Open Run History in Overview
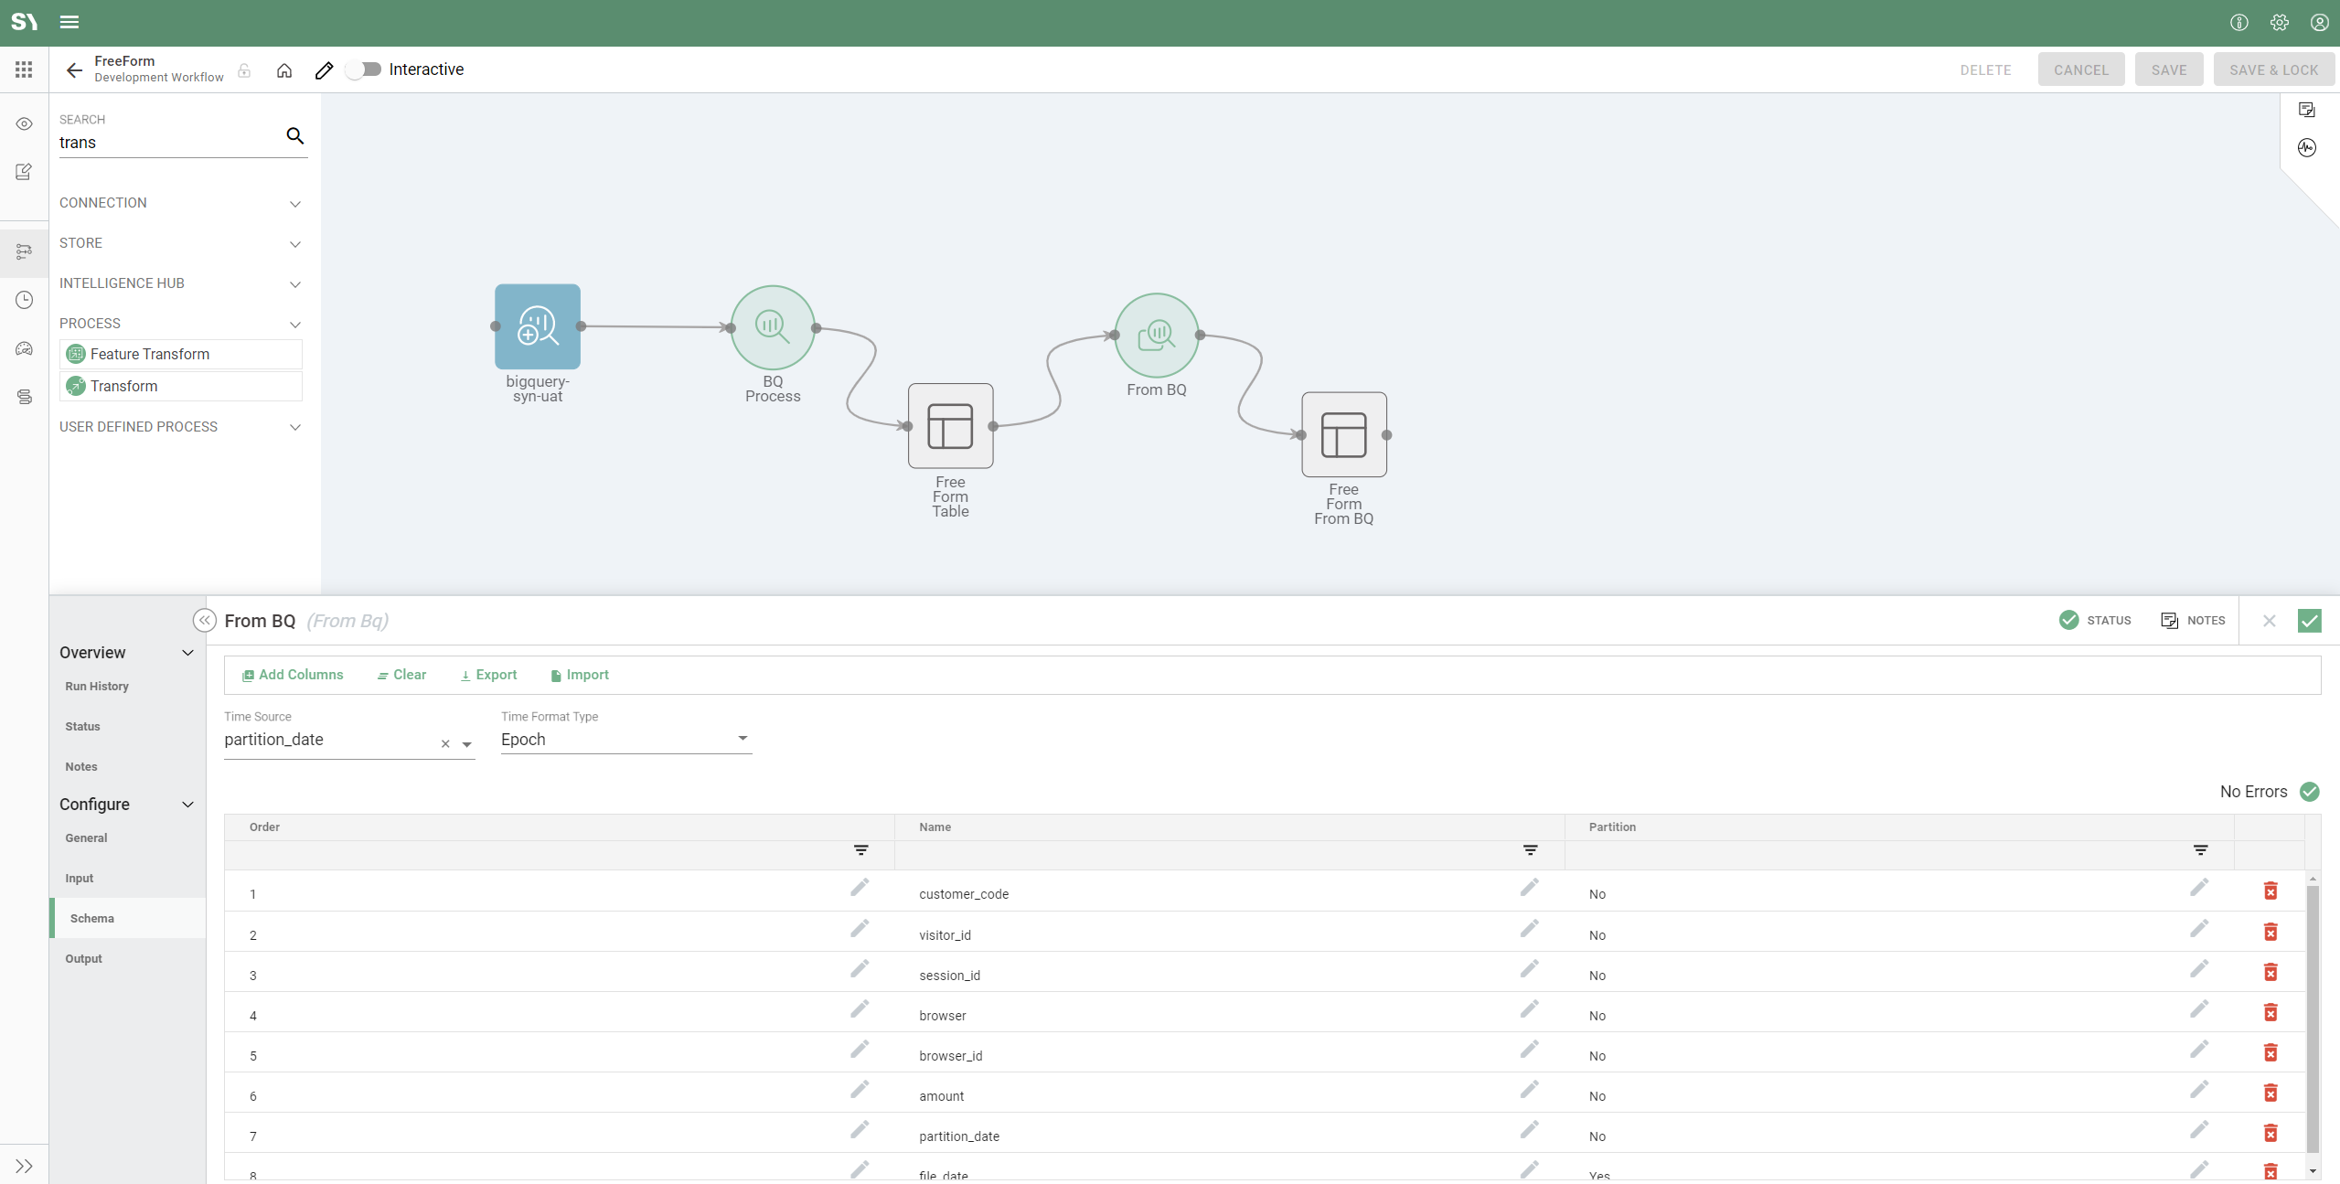Viewport: 2340px width, 1184px height. coord(97,686)
